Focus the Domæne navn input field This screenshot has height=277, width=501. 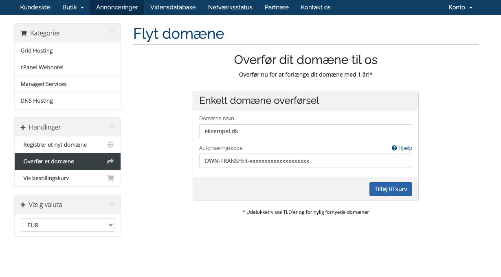(x=305, y=131)
